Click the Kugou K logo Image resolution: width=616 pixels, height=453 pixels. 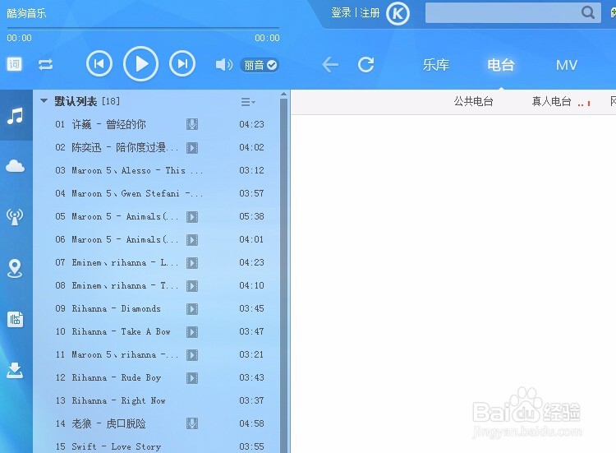pos(398,14)
